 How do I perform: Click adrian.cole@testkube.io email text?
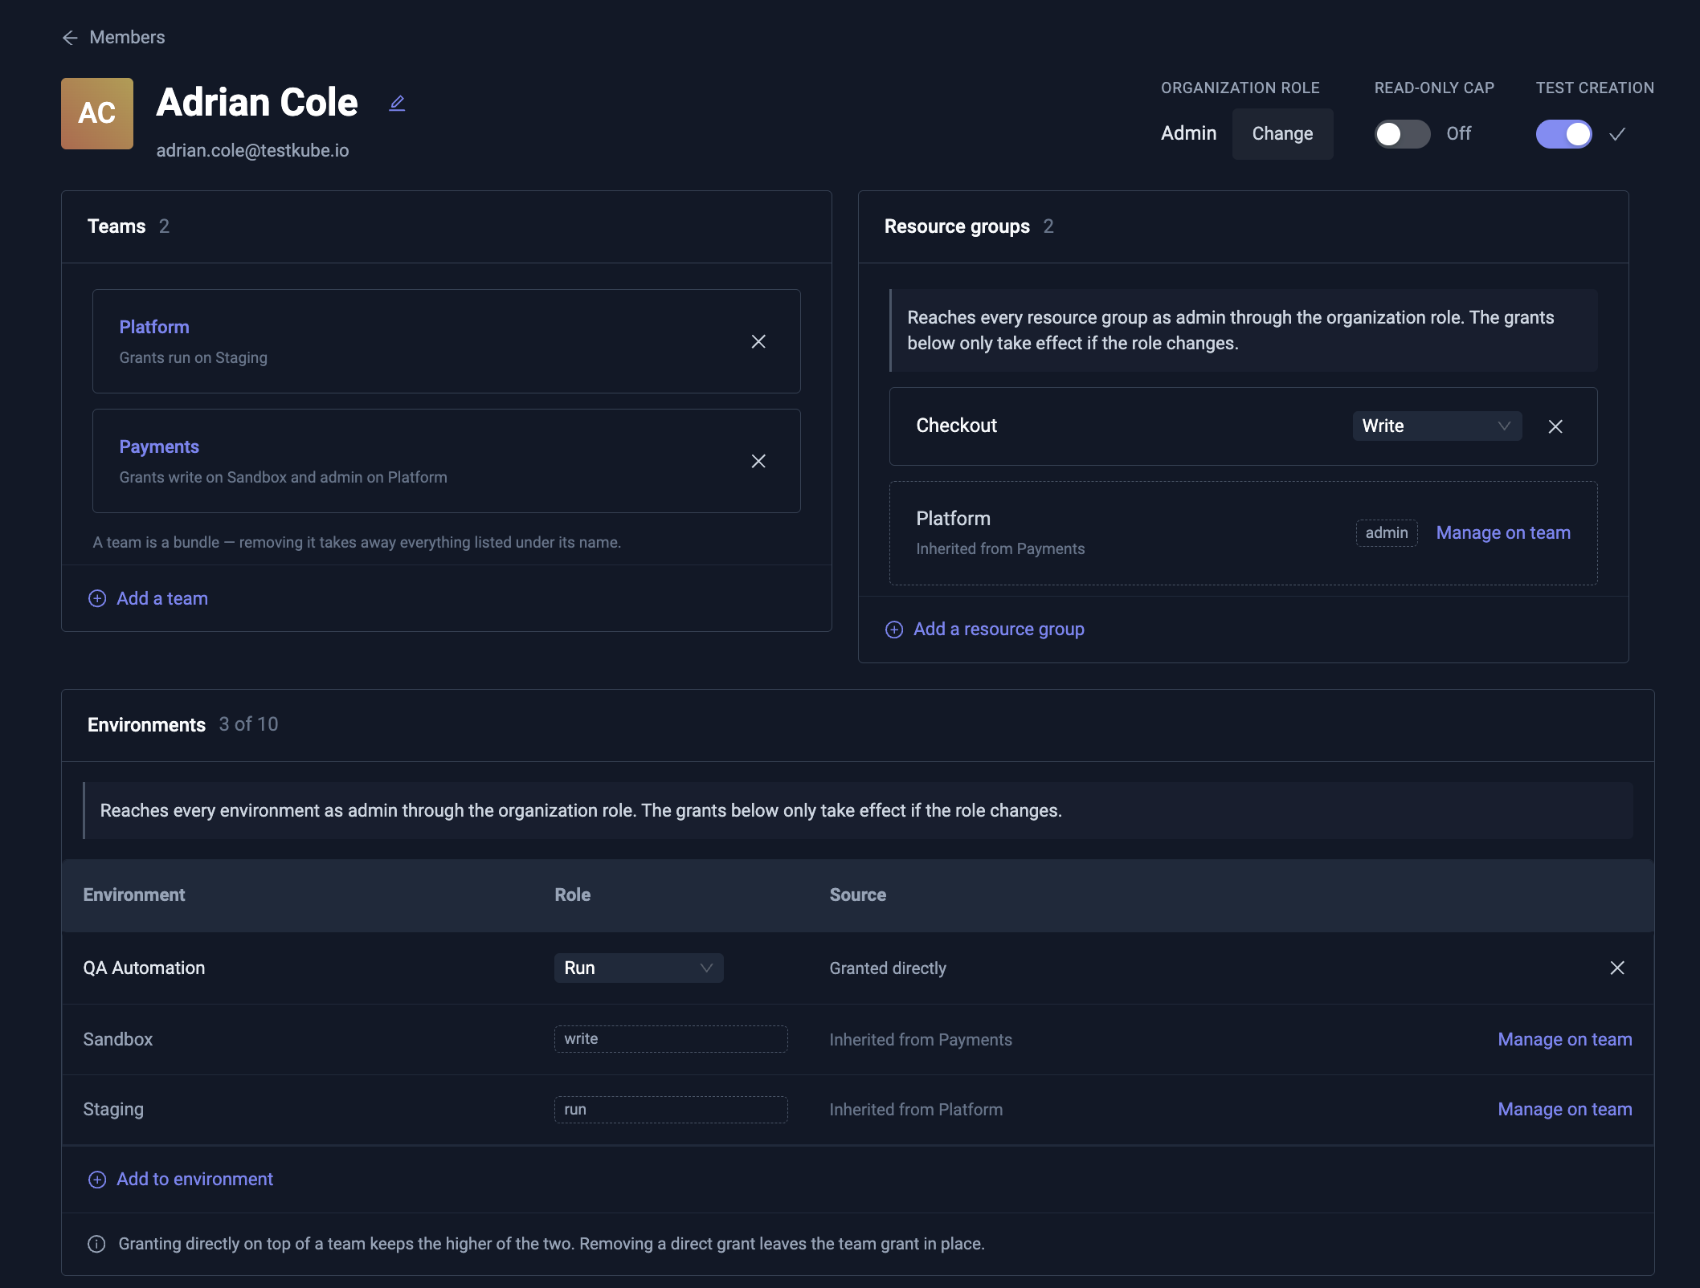252,150
